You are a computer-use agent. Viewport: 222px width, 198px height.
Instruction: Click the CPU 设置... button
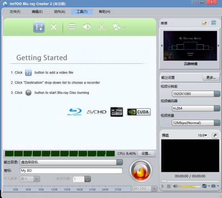pos(146,154)
